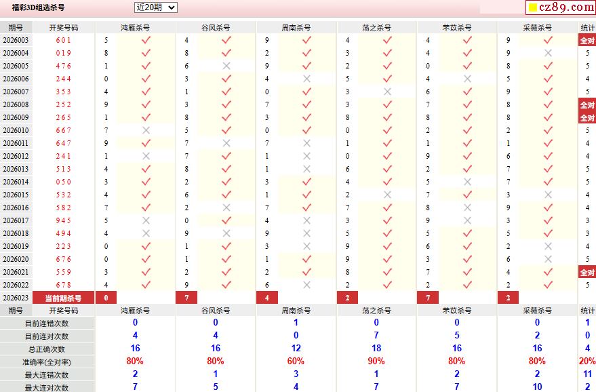
Task: Click the red 当前期杀号 label
Action: pyautogui.click(x=64, y=298)
